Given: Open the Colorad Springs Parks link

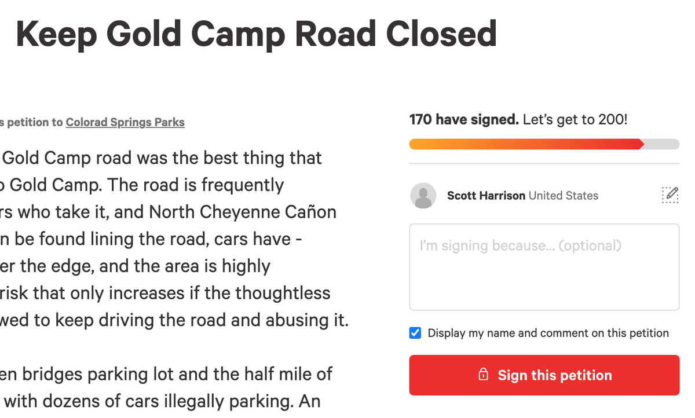Looking at the screenshot, I should tap(125, 122).
